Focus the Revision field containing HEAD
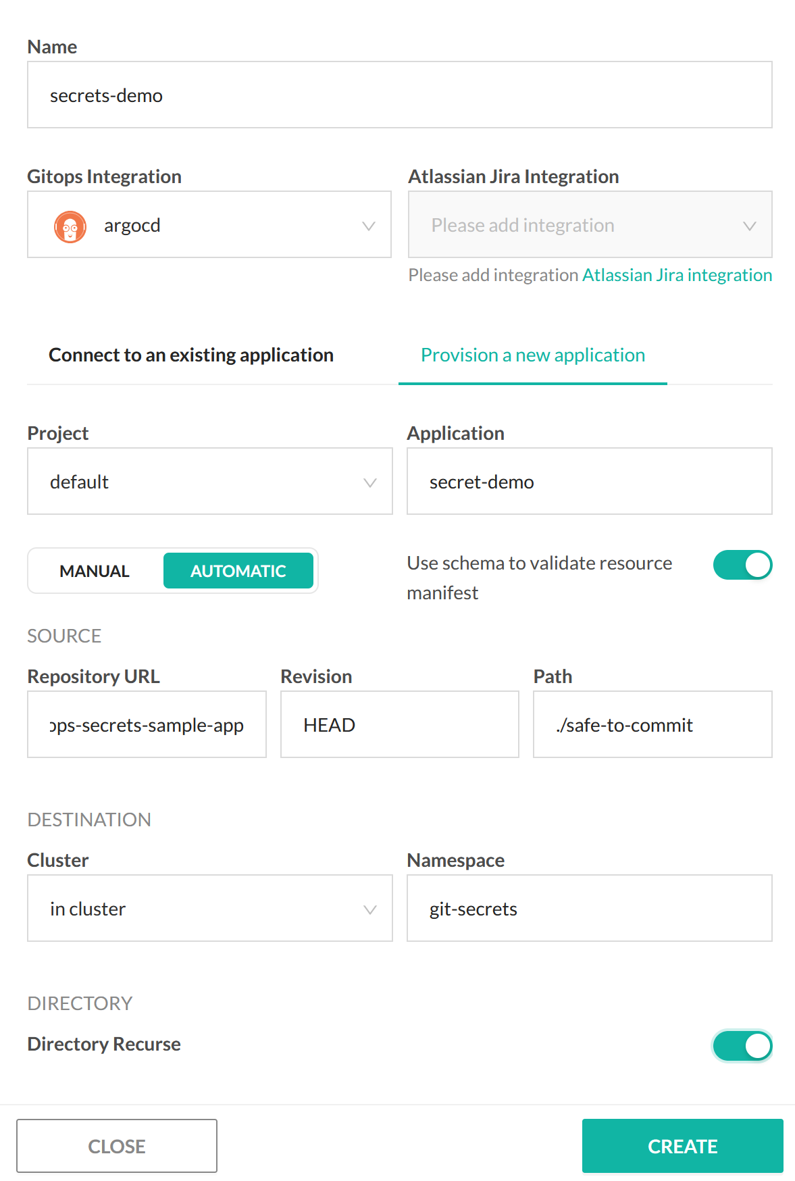 pyautogui.click(x=400, y=724)
